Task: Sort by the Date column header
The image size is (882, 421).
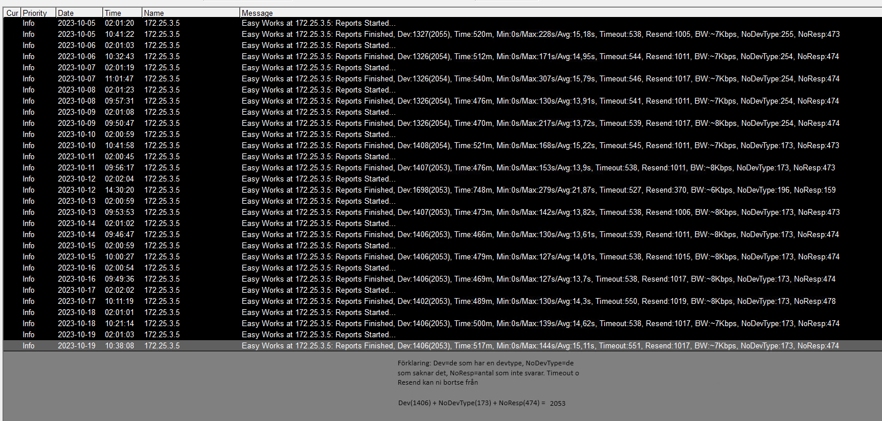Action: click(80, 13)
